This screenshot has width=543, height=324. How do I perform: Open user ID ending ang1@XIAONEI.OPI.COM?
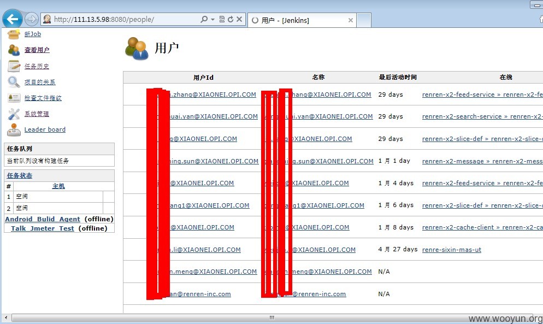(210, 205)
